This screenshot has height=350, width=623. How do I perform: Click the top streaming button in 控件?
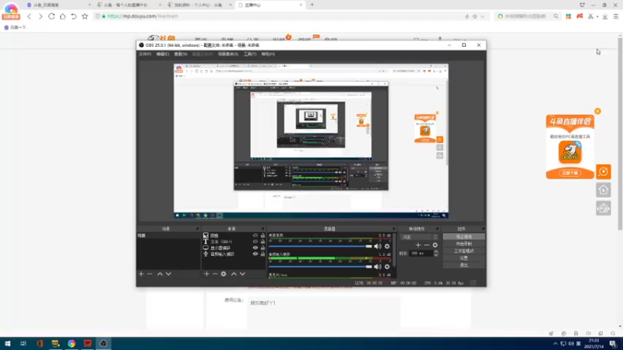pyautogui.click(x=463, y=236)
